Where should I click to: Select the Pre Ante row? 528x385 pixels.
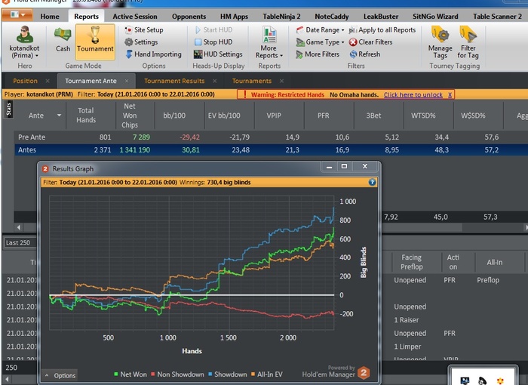pos(271,137)
